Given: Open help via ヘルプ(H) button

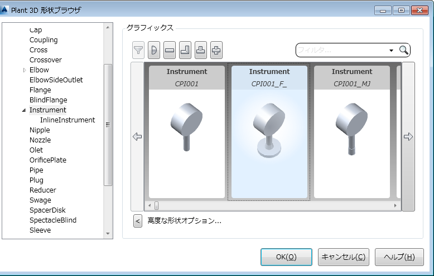Looking at the screenshot, I should coord(399,257).
